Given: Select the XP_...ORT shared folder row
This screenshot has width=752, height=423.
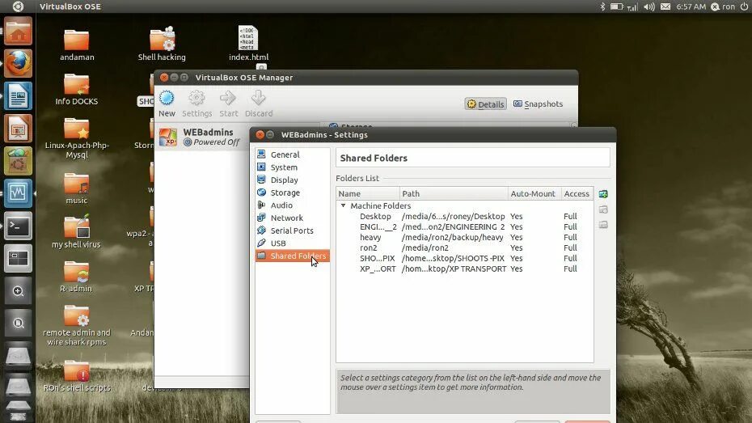Looking at the screenshot, I should (464, 269).
